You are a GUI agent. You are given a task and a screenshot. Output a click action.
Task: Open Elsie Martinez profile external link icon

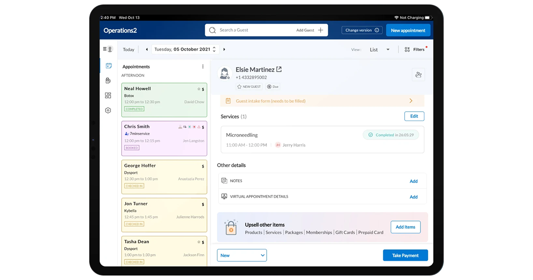(x=279, y=69)
